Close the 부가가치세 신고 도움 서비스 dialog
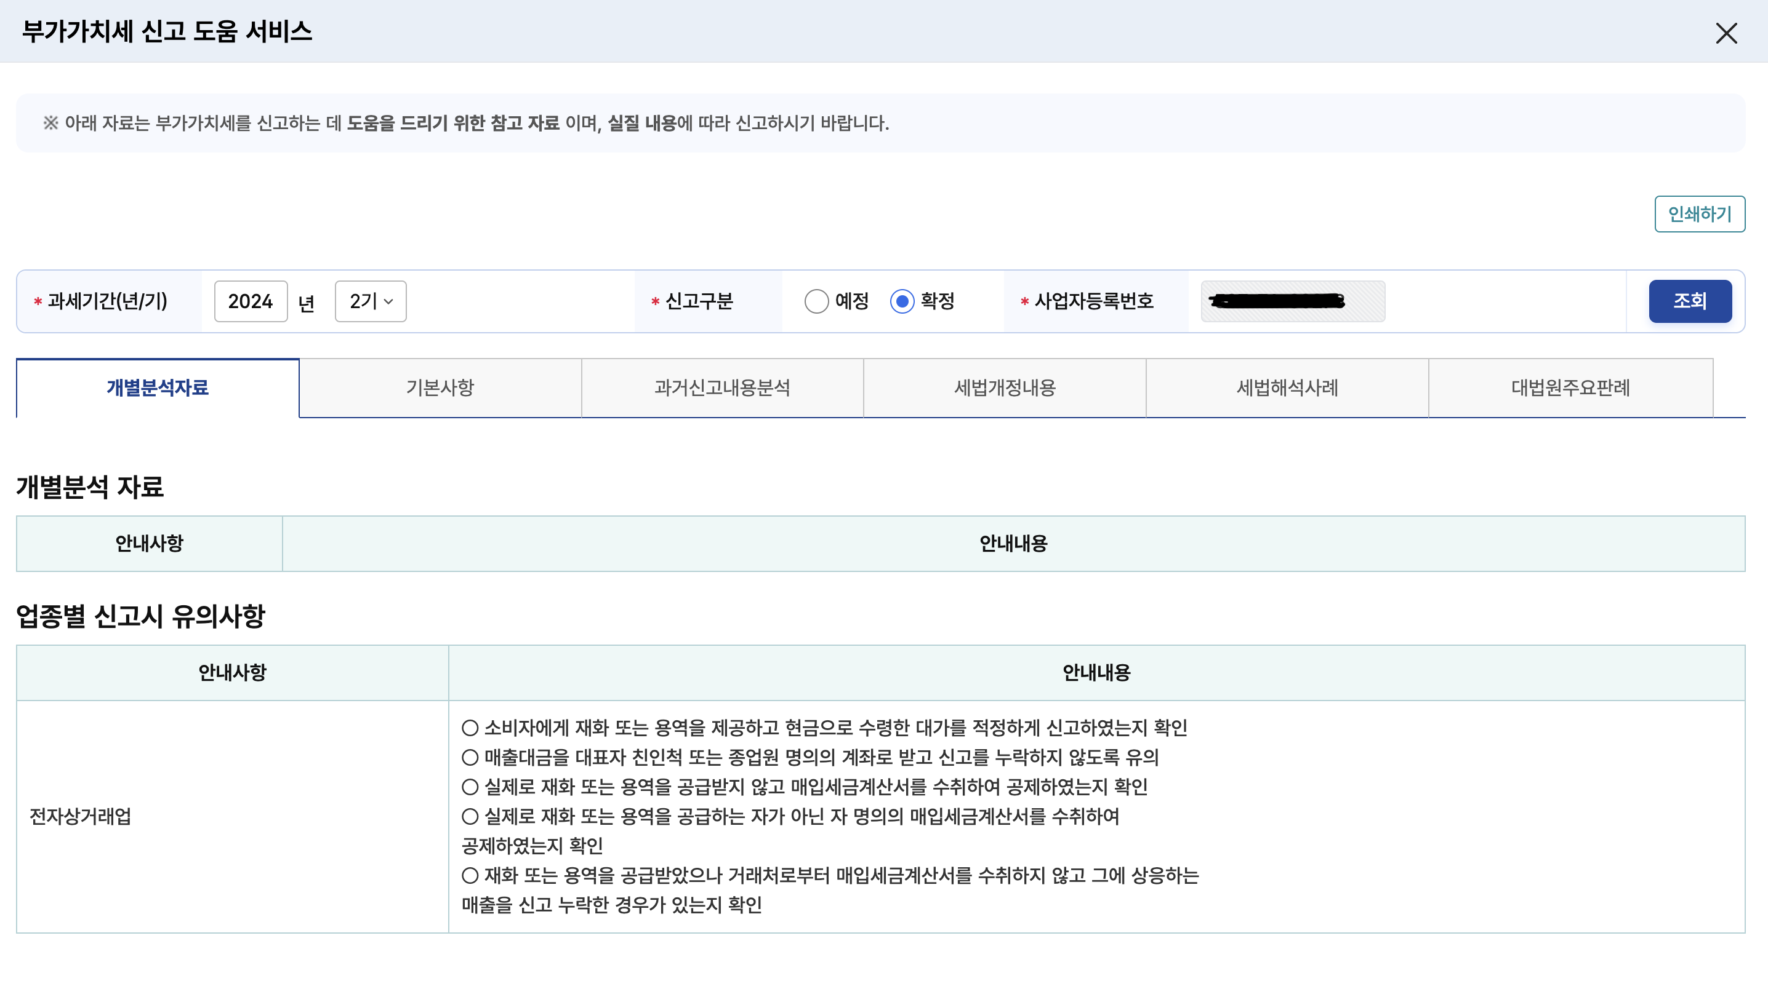The height and width of the screenshot is (989, 1768). 1726,33
